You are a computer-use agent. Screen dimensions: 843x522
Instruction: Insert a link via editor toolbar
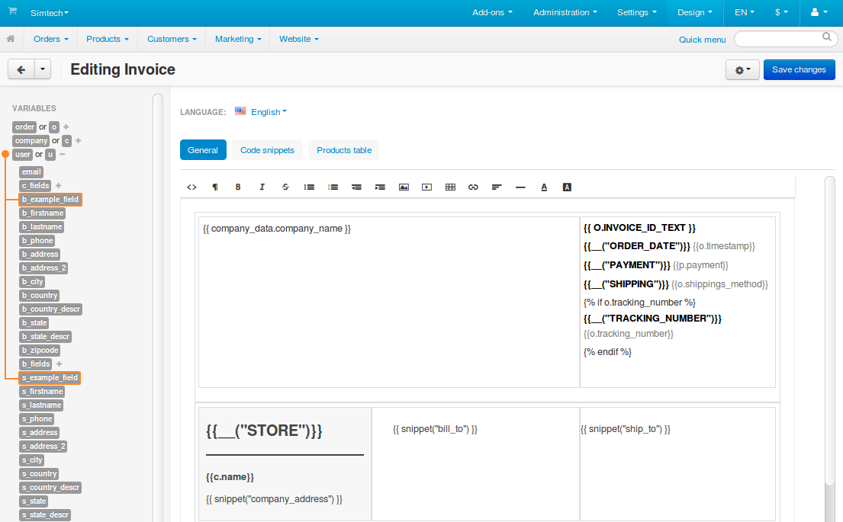click(473, 187)
